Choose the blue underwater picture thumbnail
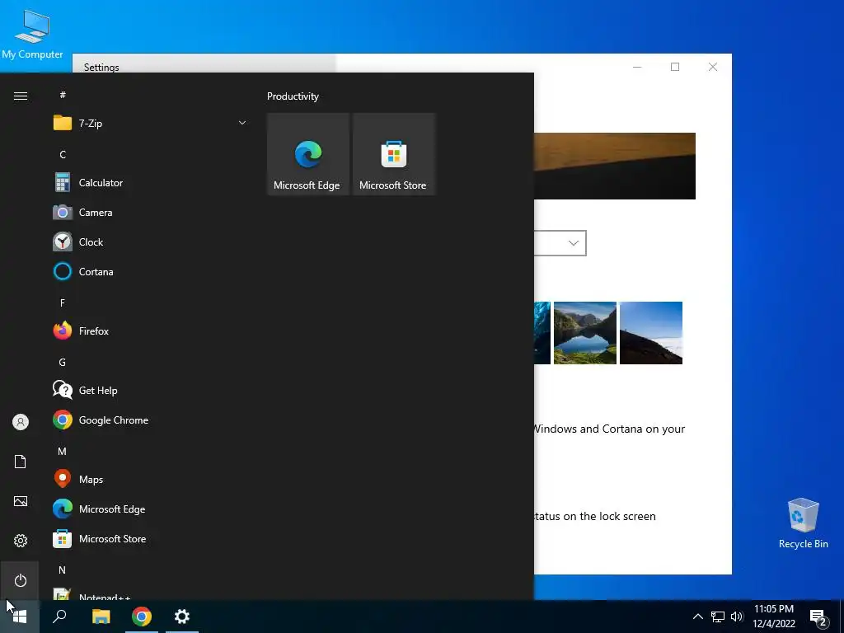 tap(542, 333)
